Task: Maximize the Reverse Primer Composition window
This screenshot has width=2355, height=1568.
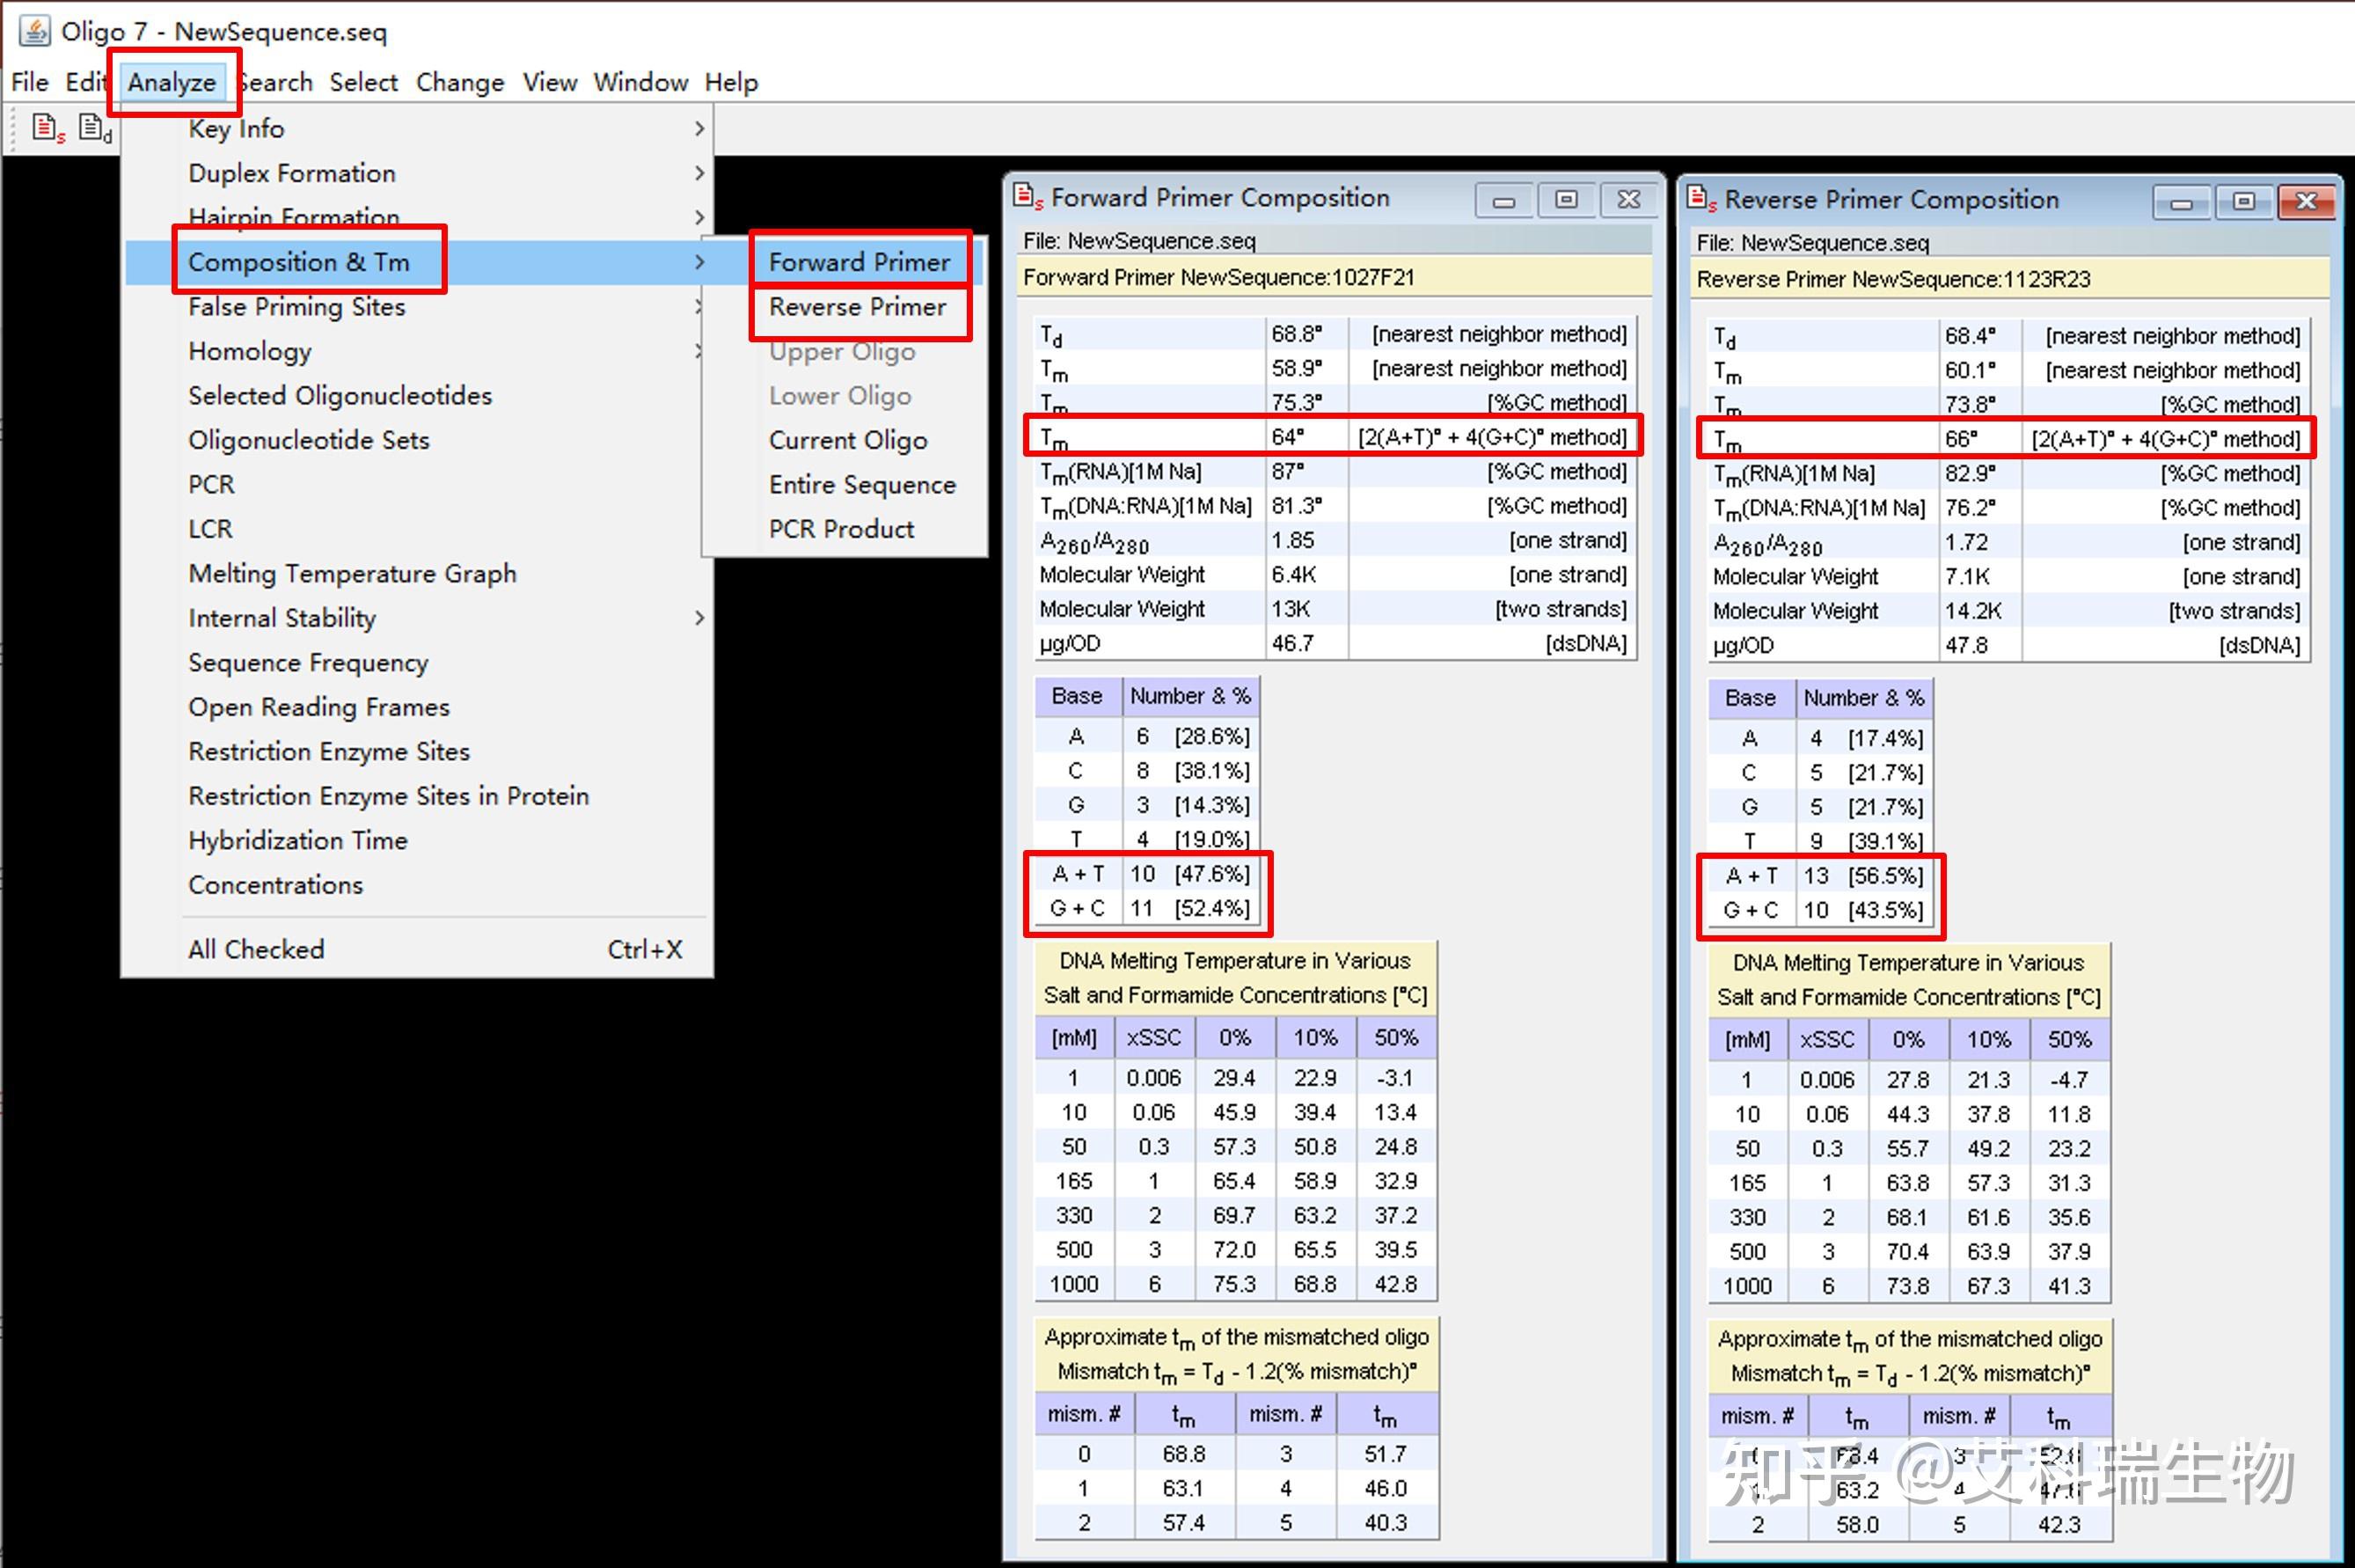Action: tap(2243, 203)
